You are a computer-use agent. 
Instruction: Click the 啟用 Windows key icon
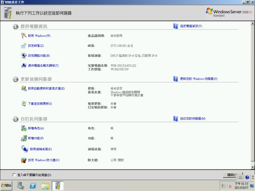24,35
